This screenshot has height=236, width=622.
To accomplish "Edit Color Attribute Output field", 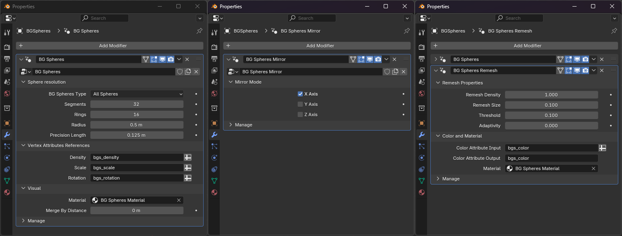I will (x=551, y=158).
